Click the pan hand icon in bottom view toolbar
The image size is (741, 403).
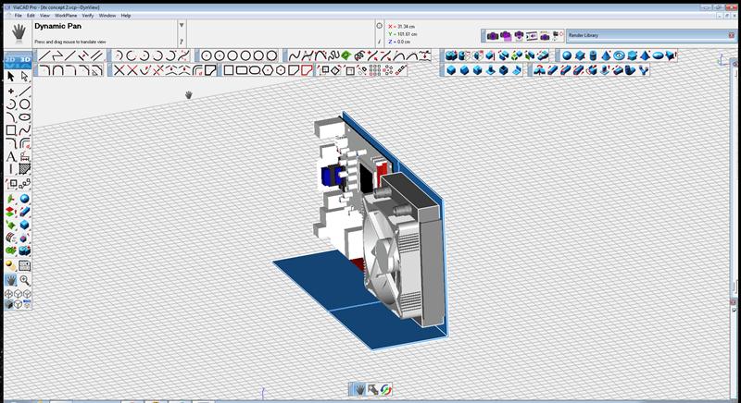pos(359,389)
